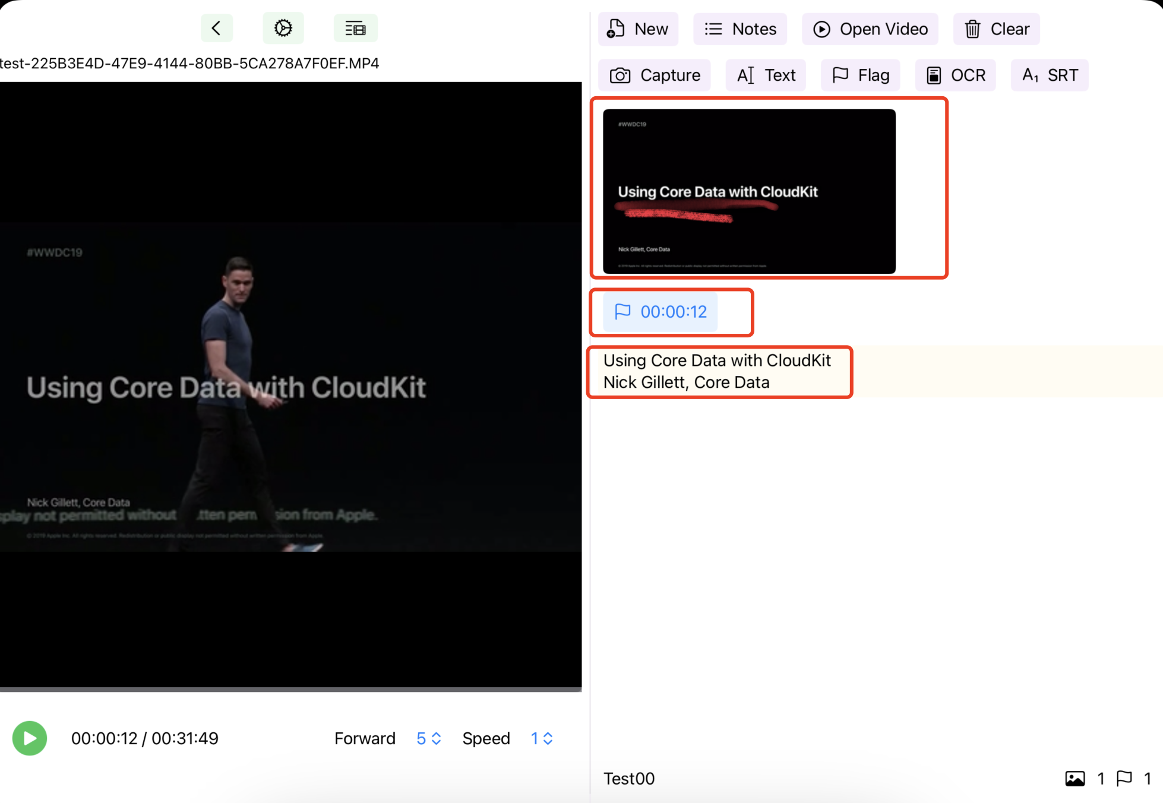This screenshot has width=1163, height=803.
Task: Run OCR on the frame
Action: coord(956,75)
